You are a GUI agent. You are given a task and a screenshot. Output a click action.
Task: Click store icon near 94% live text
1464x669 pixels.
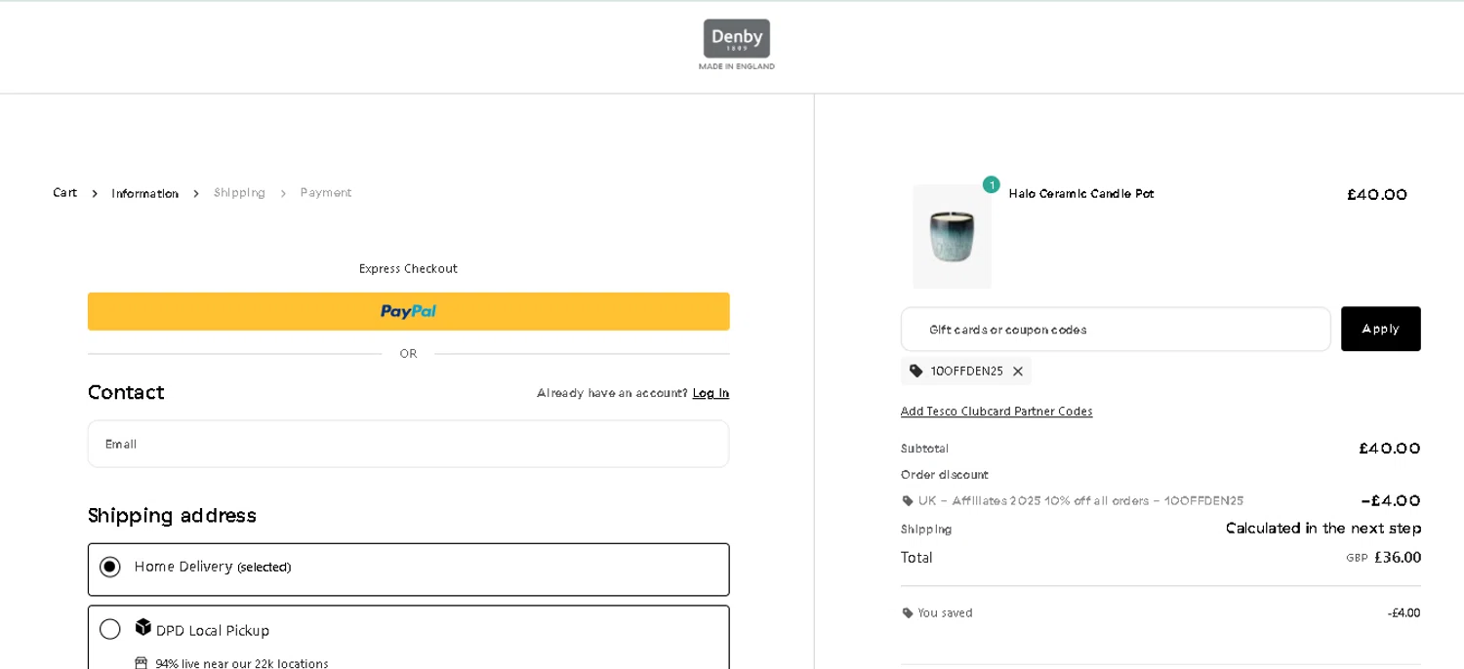point(142,663)
